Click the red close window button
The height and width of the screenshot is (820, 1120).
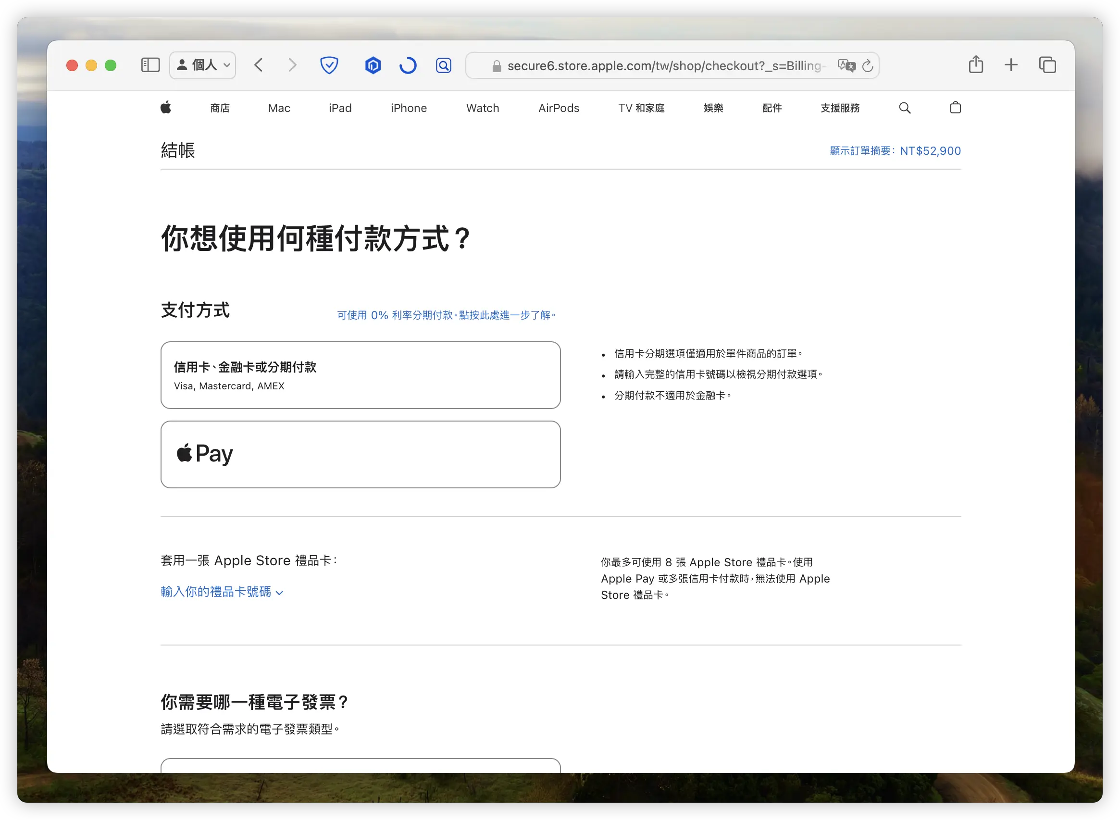click(x=72, y=65)
